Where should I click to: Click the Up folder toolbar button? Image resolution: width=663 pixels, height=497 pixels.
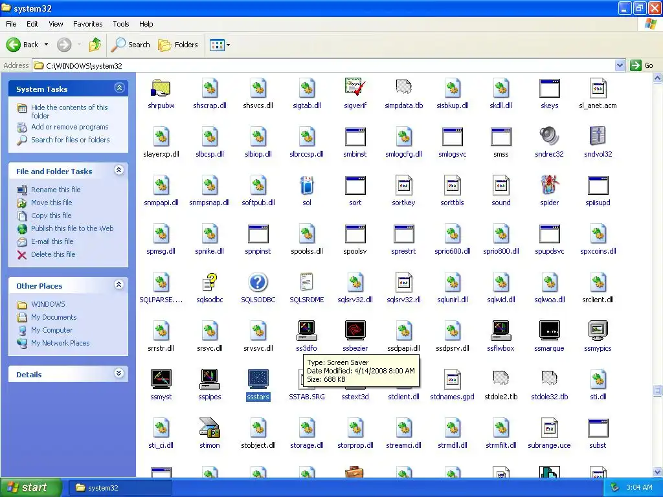point(95,45)
